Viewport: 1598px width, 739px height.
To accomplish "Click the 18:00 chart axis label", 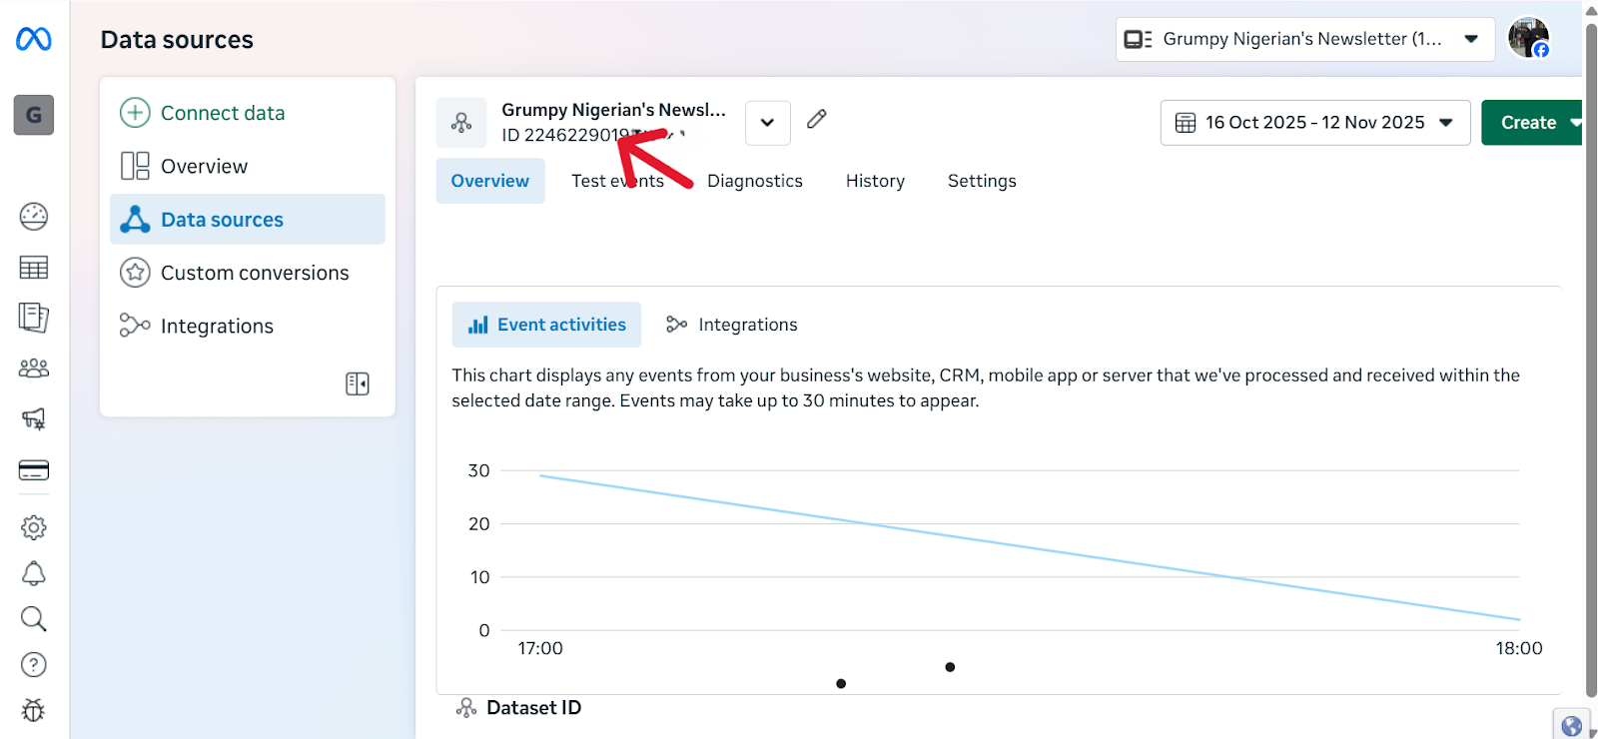I will [x=1519, y=648].
